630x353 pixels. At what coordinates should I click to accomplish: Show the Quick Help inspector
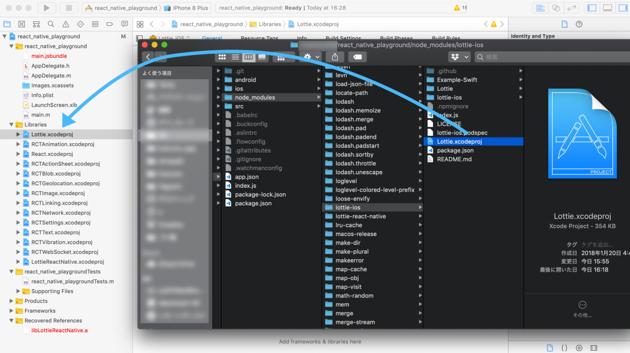point(579,24)
